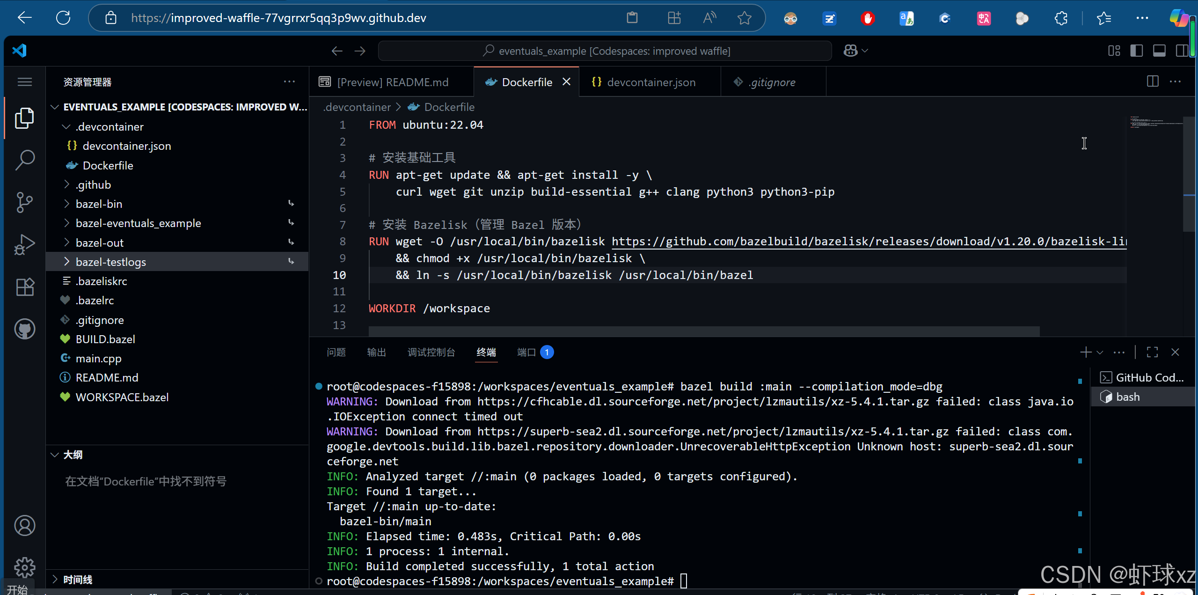
Task: Open the Manage gear icon
Action: point(24,567)
